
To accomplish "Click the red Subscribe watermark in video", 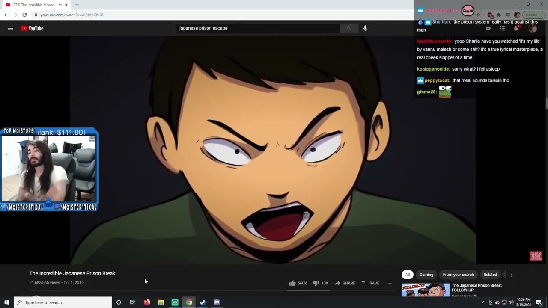I will (536, 256).
